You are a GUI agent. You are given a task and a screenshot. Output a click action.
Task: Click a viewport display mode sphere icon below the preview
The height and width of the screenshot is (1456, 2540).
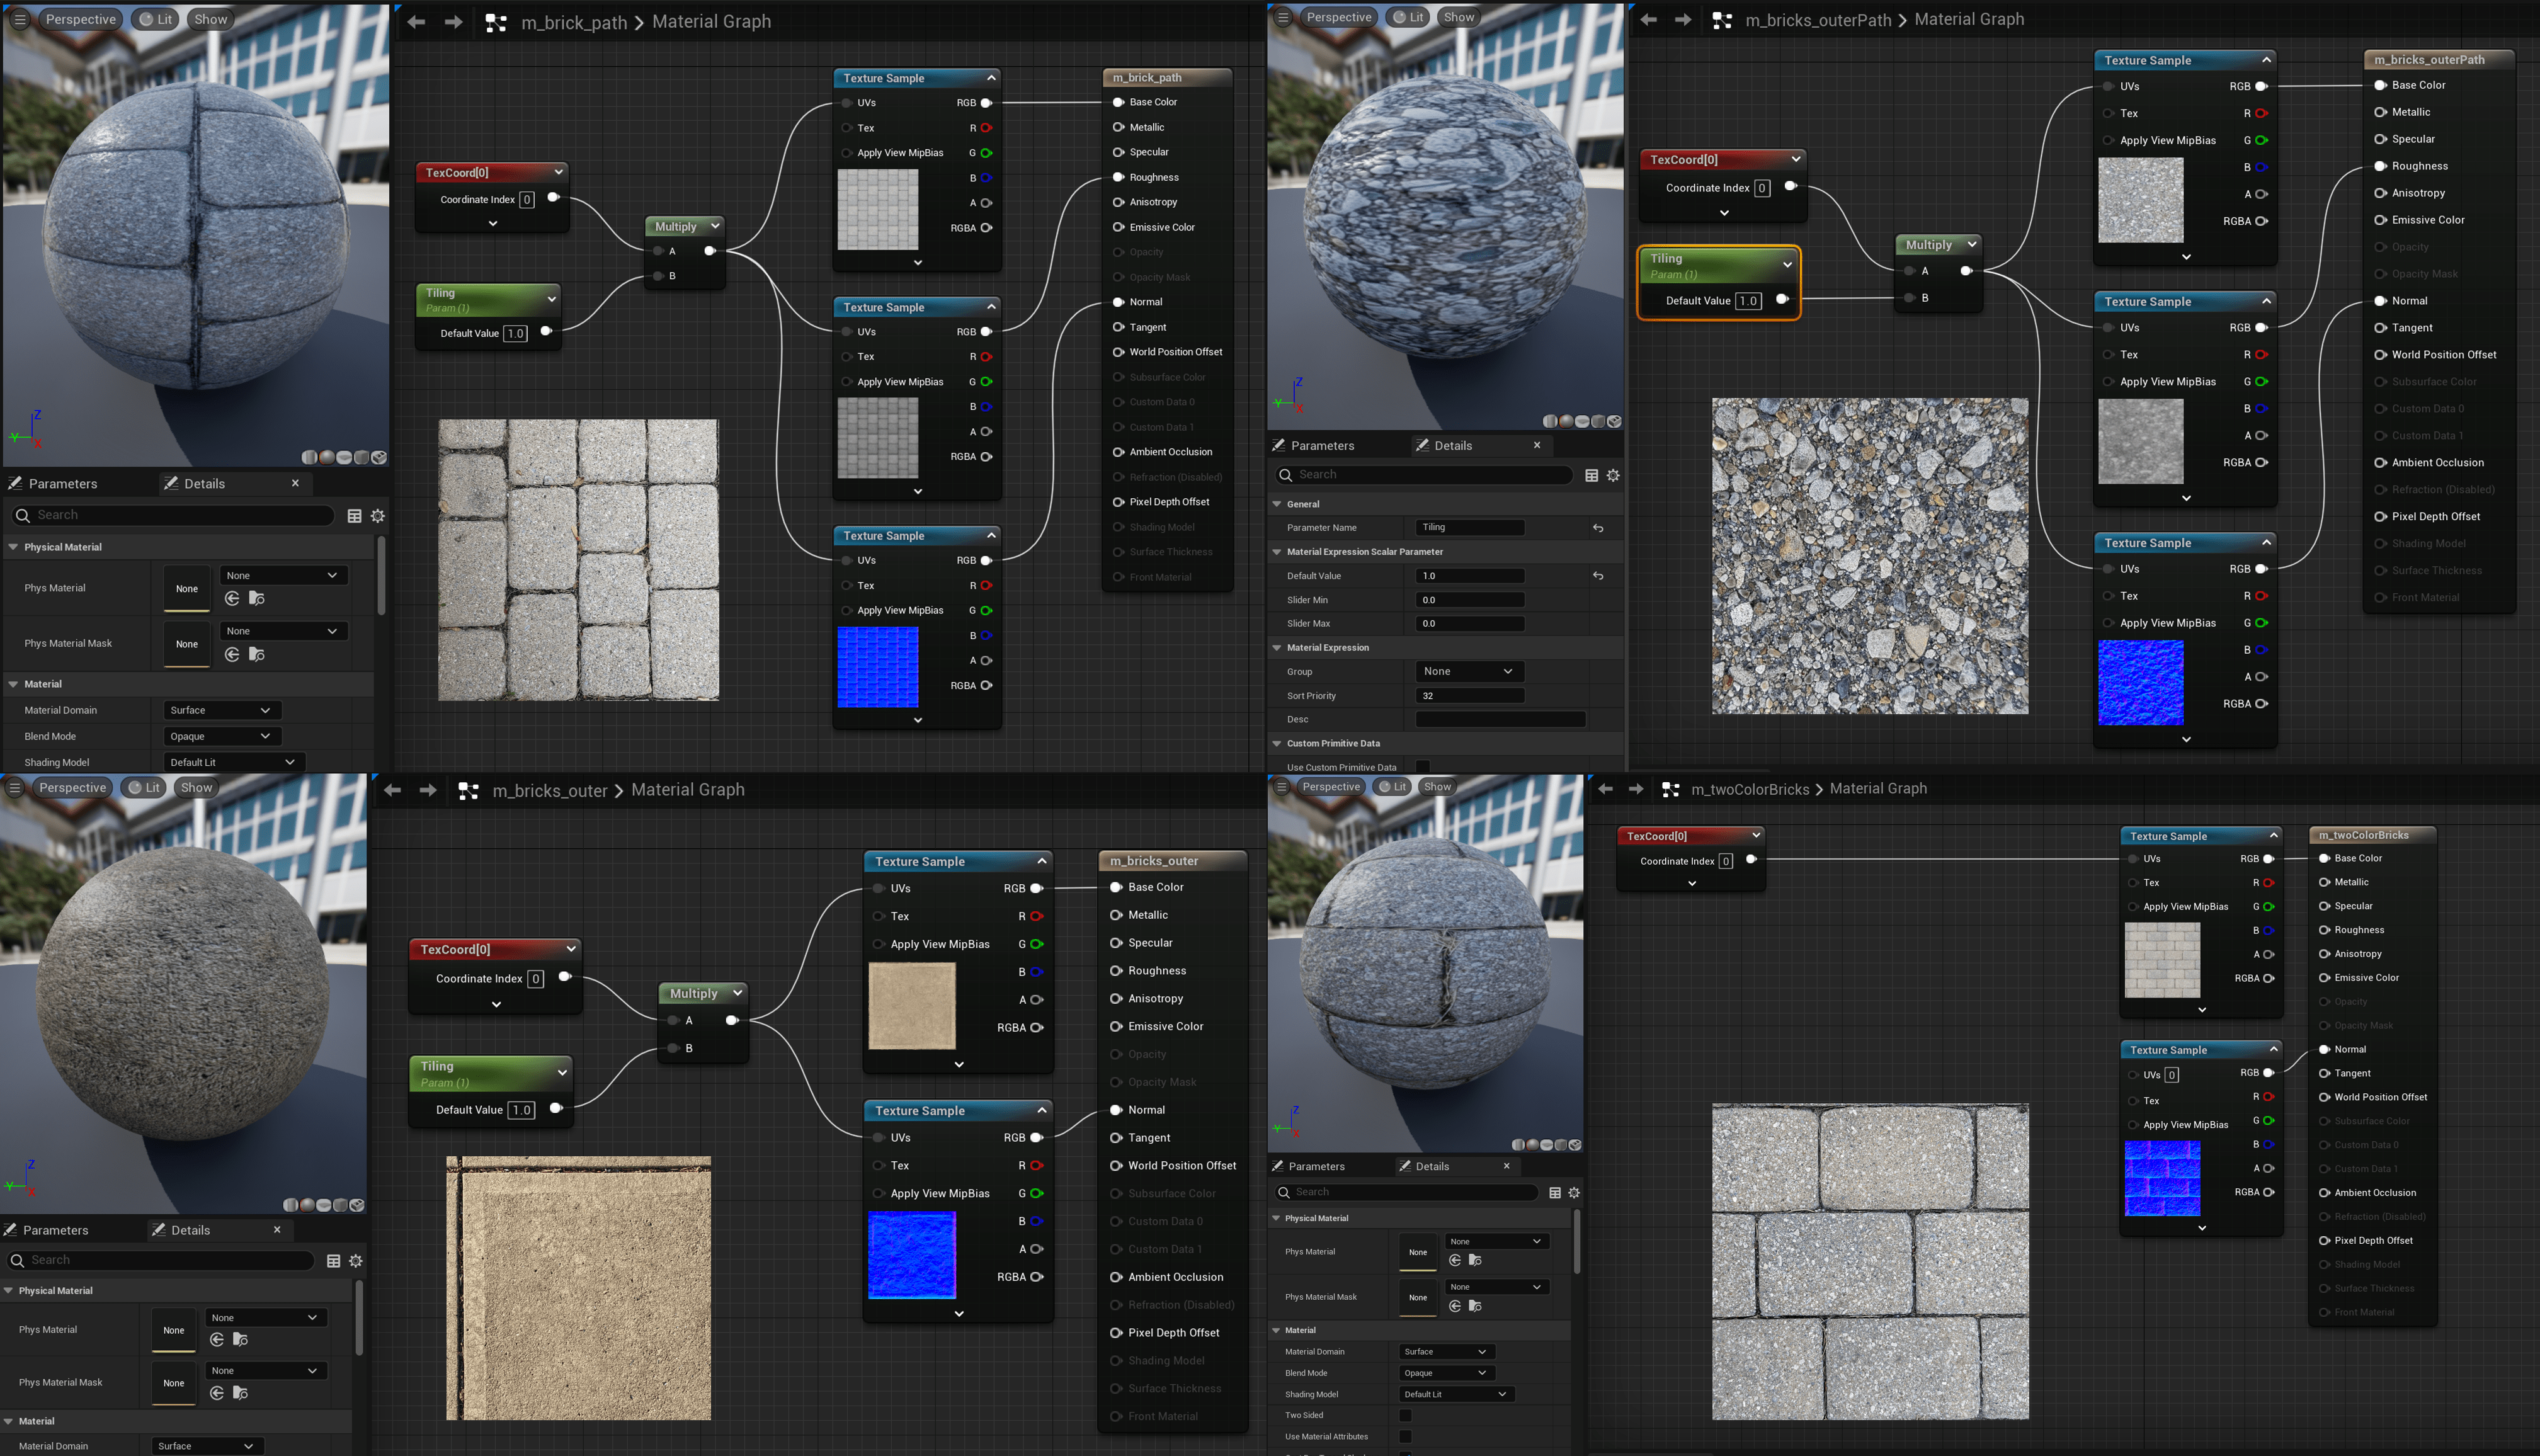(326, 457)
